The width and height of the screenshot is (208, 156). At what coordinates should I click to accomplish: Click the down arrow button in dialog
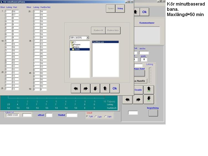coord(95,89)
